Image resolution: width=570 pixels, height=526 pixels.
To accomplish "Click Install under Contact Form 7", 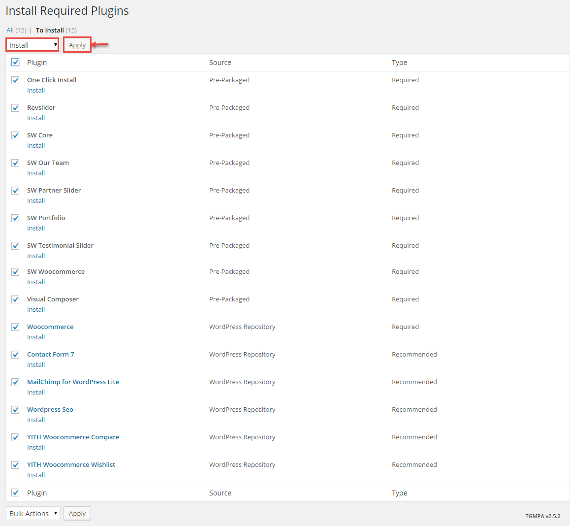I will tap(36, 365).
